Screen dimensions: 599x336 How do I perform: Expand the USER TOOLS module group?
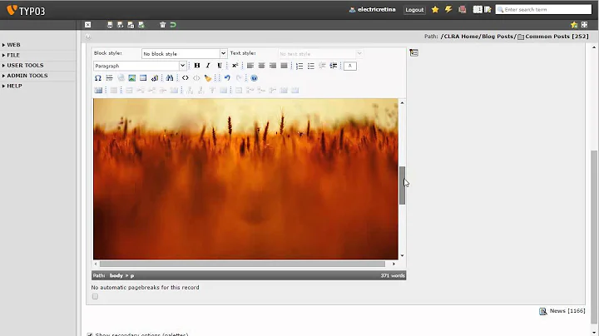point(25,66)
